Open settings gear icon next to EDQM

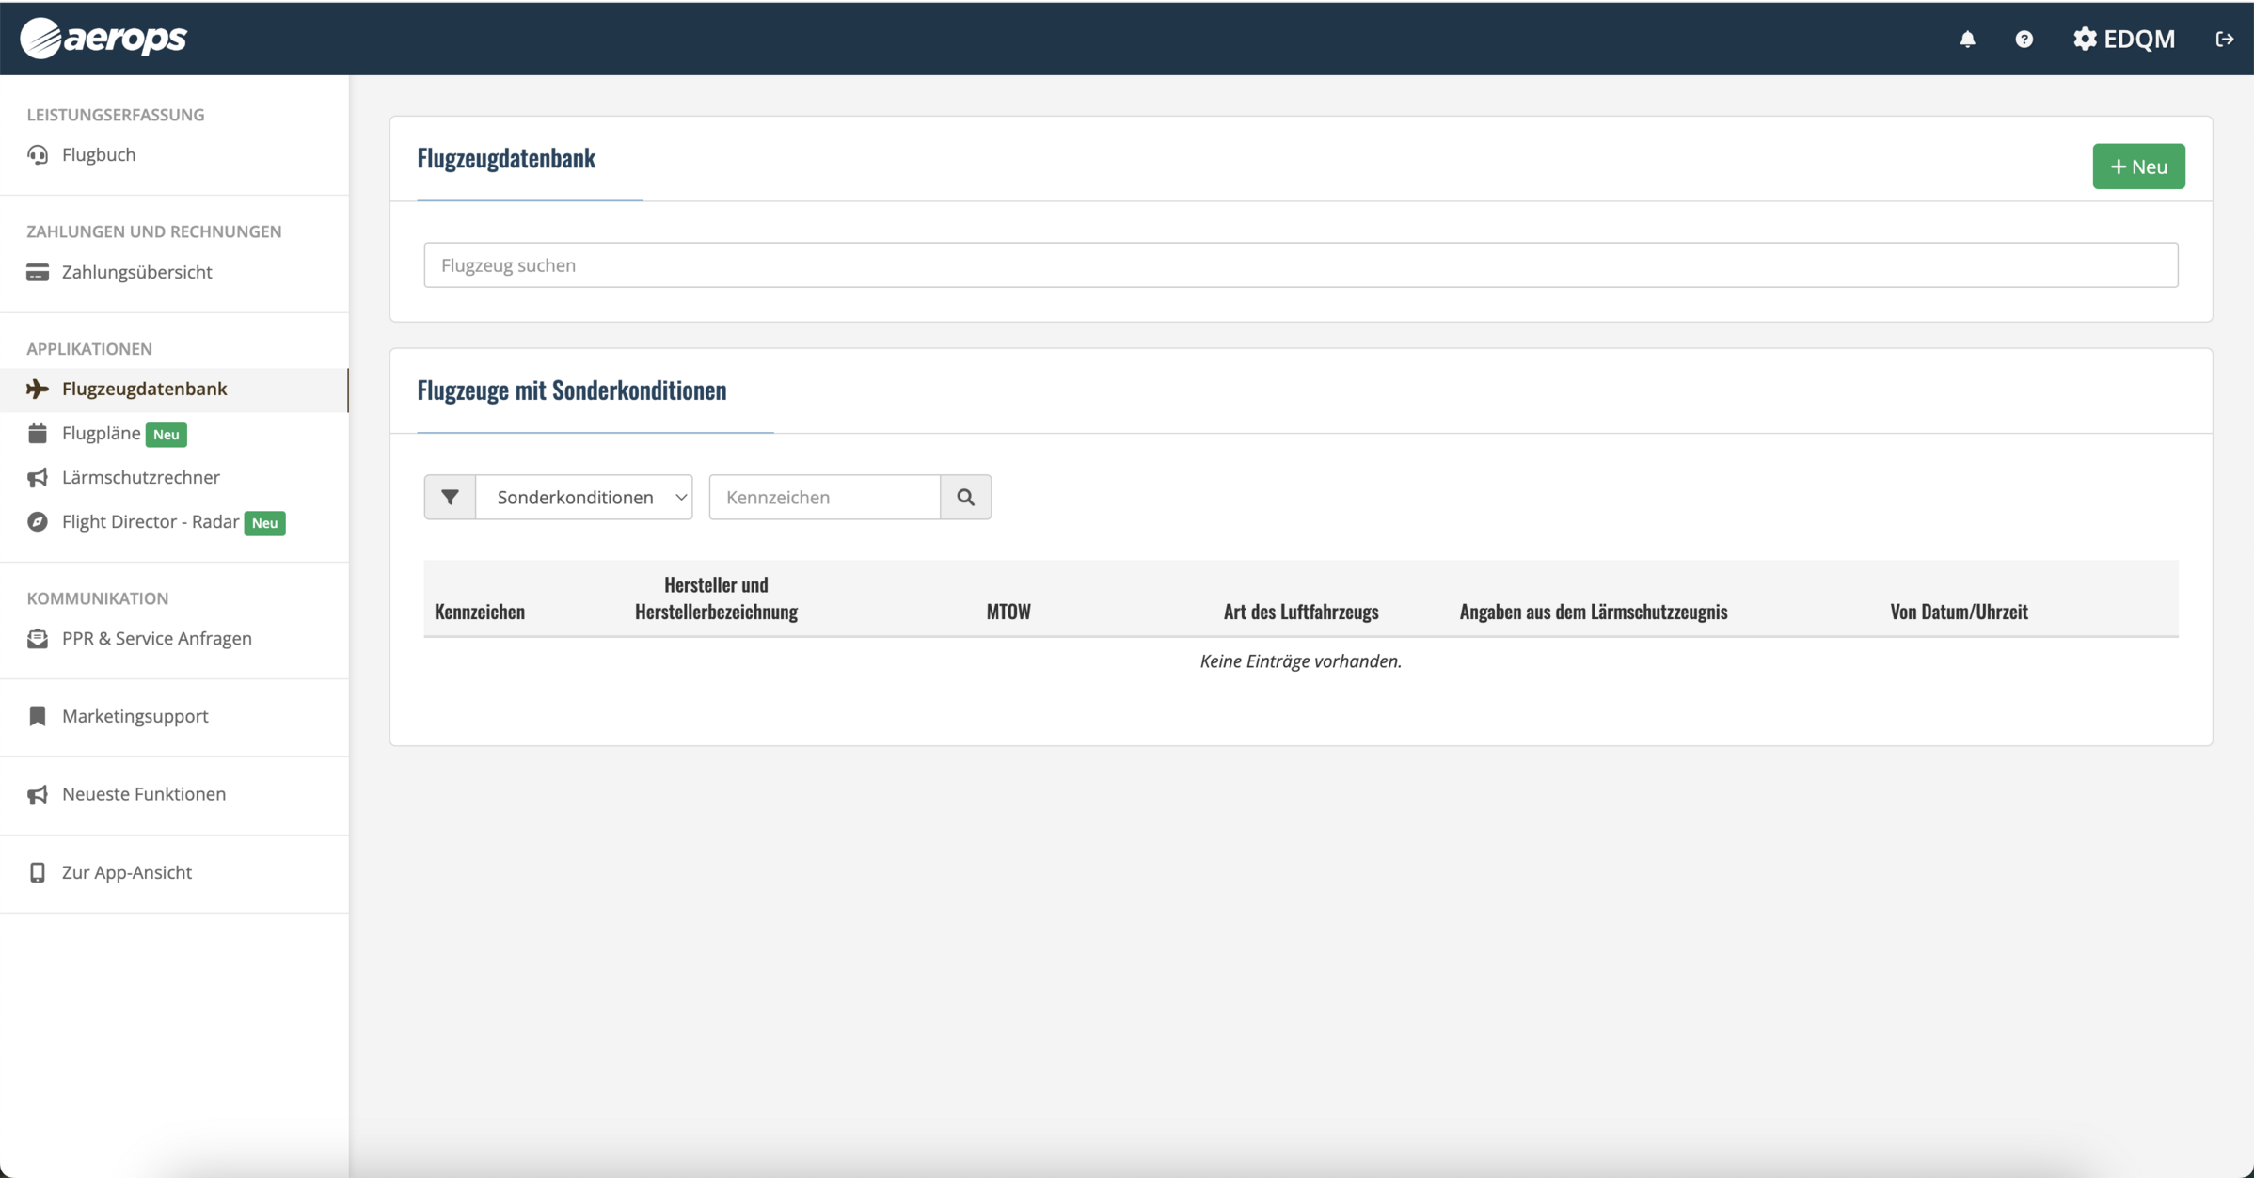(x=2085, y=39)
